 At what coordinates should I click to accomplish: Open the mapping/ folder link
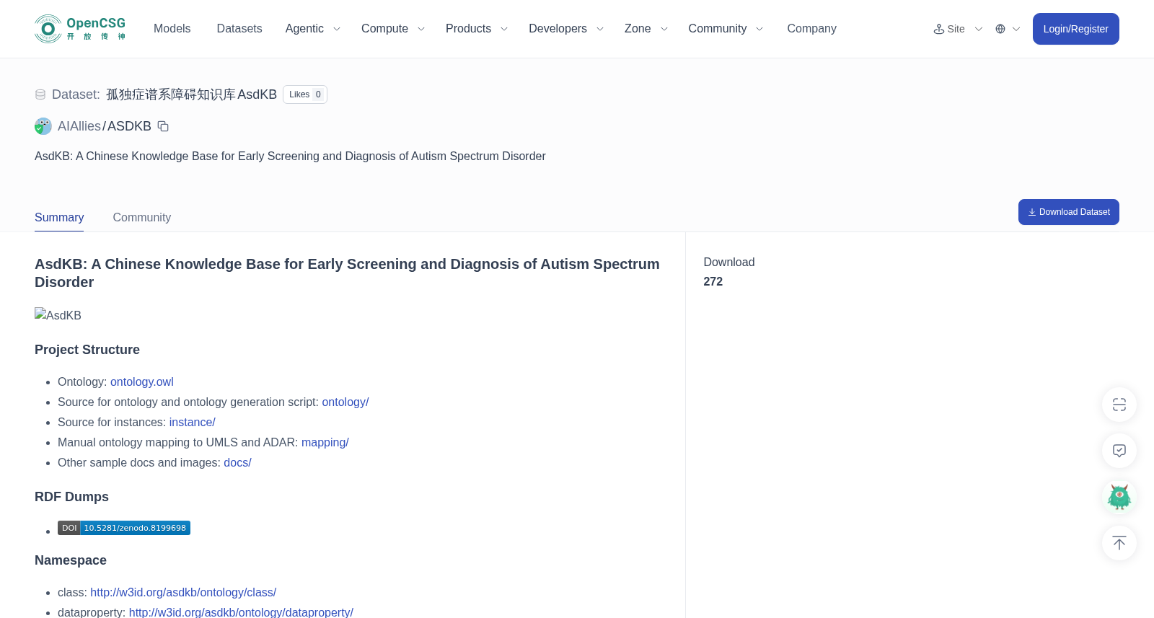325,443
